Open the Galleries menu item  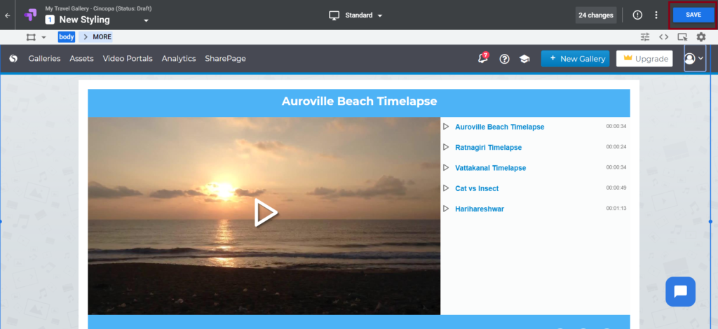pyautogui.click(x=44, y=59)
